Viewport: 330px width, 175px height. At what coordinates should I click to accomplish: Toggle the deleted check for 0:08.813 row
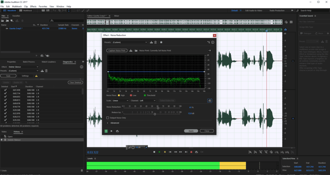(x=5, y=100)
